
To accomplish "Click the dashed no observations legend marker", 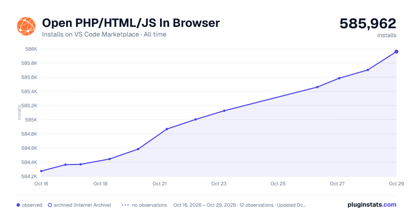I will 125,205.
